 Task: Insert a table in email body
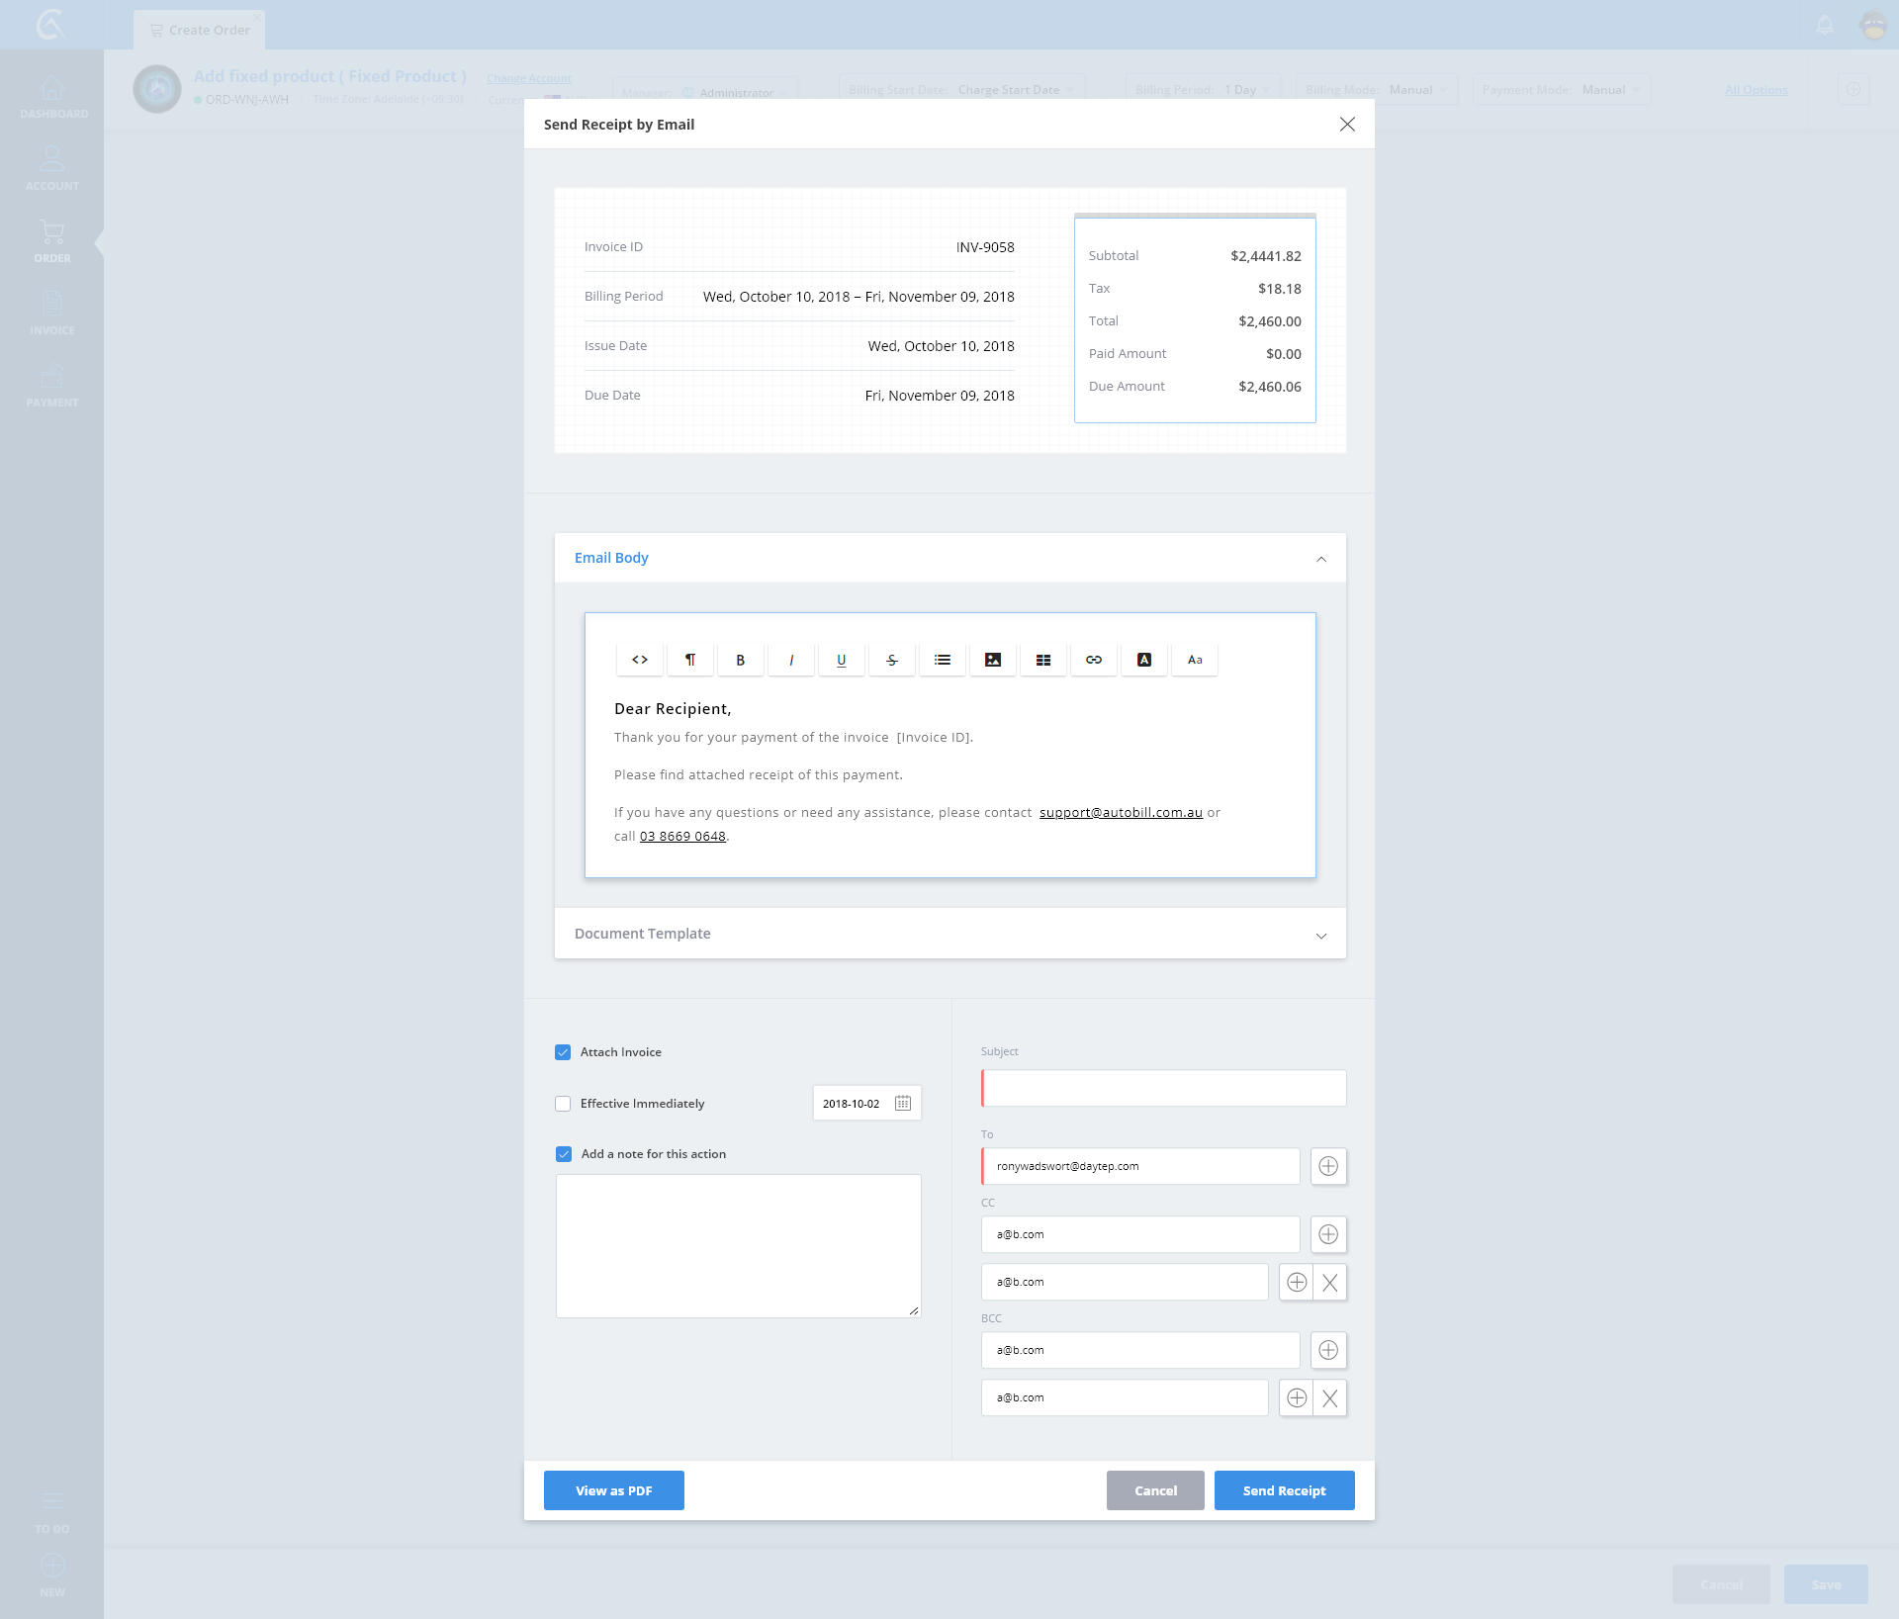[1042, 660]
